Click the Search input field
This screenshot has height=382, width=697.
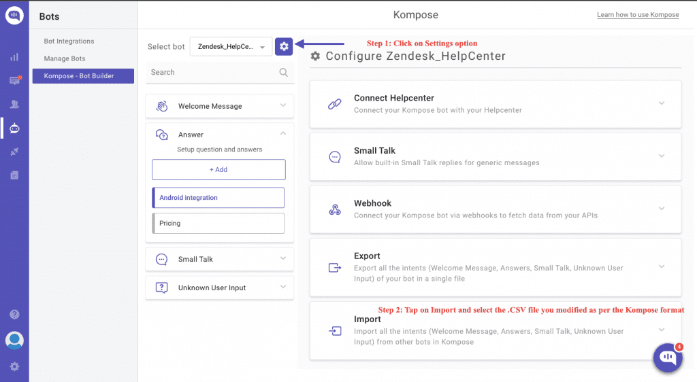[x=220, y=72]
